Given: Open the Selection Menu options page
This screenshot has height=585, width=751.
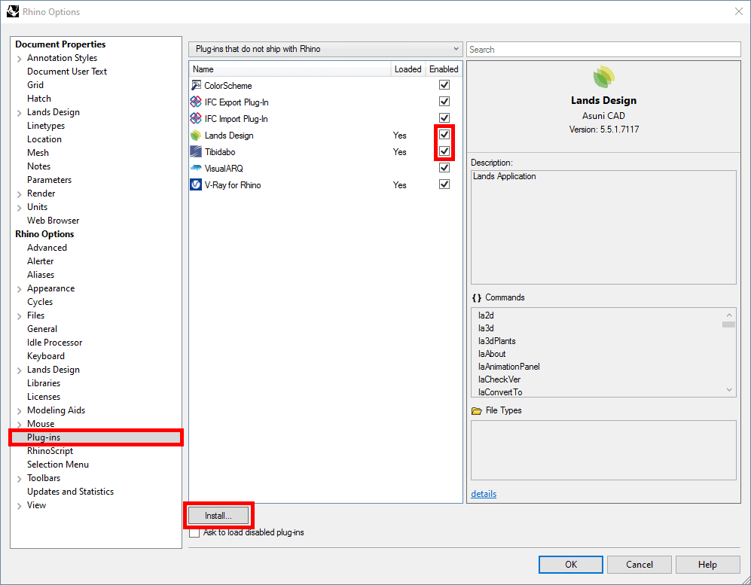Looking at the screenshot, I should (x=58, y=465).
